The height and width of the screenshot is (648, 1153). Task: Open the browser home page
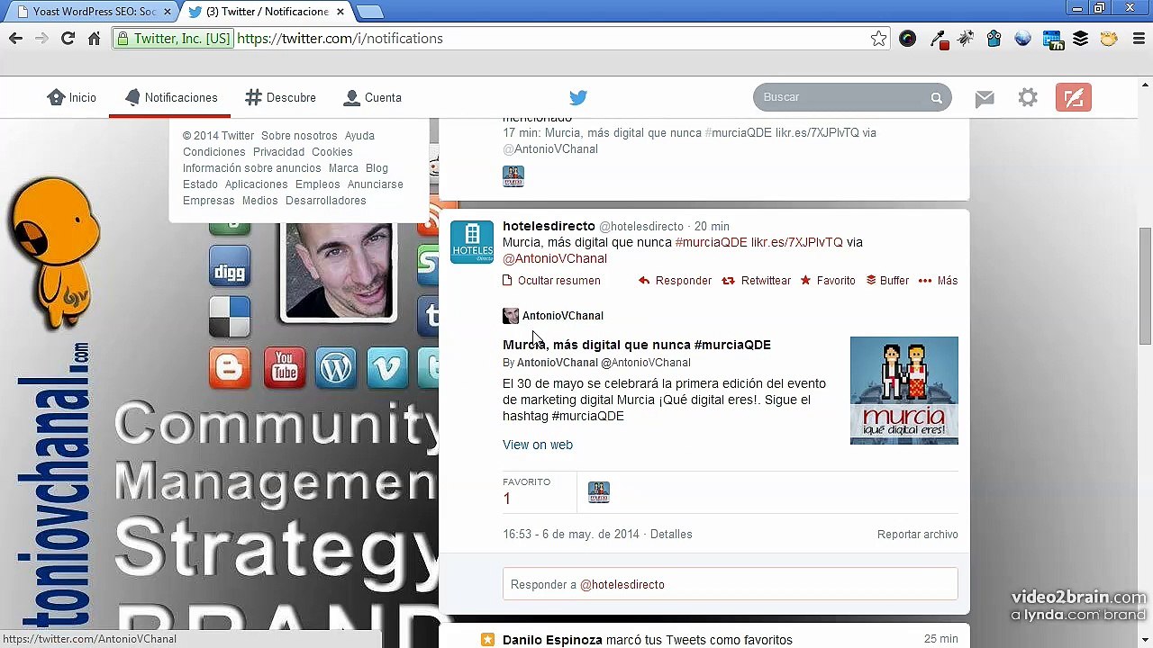pos(94,39)
